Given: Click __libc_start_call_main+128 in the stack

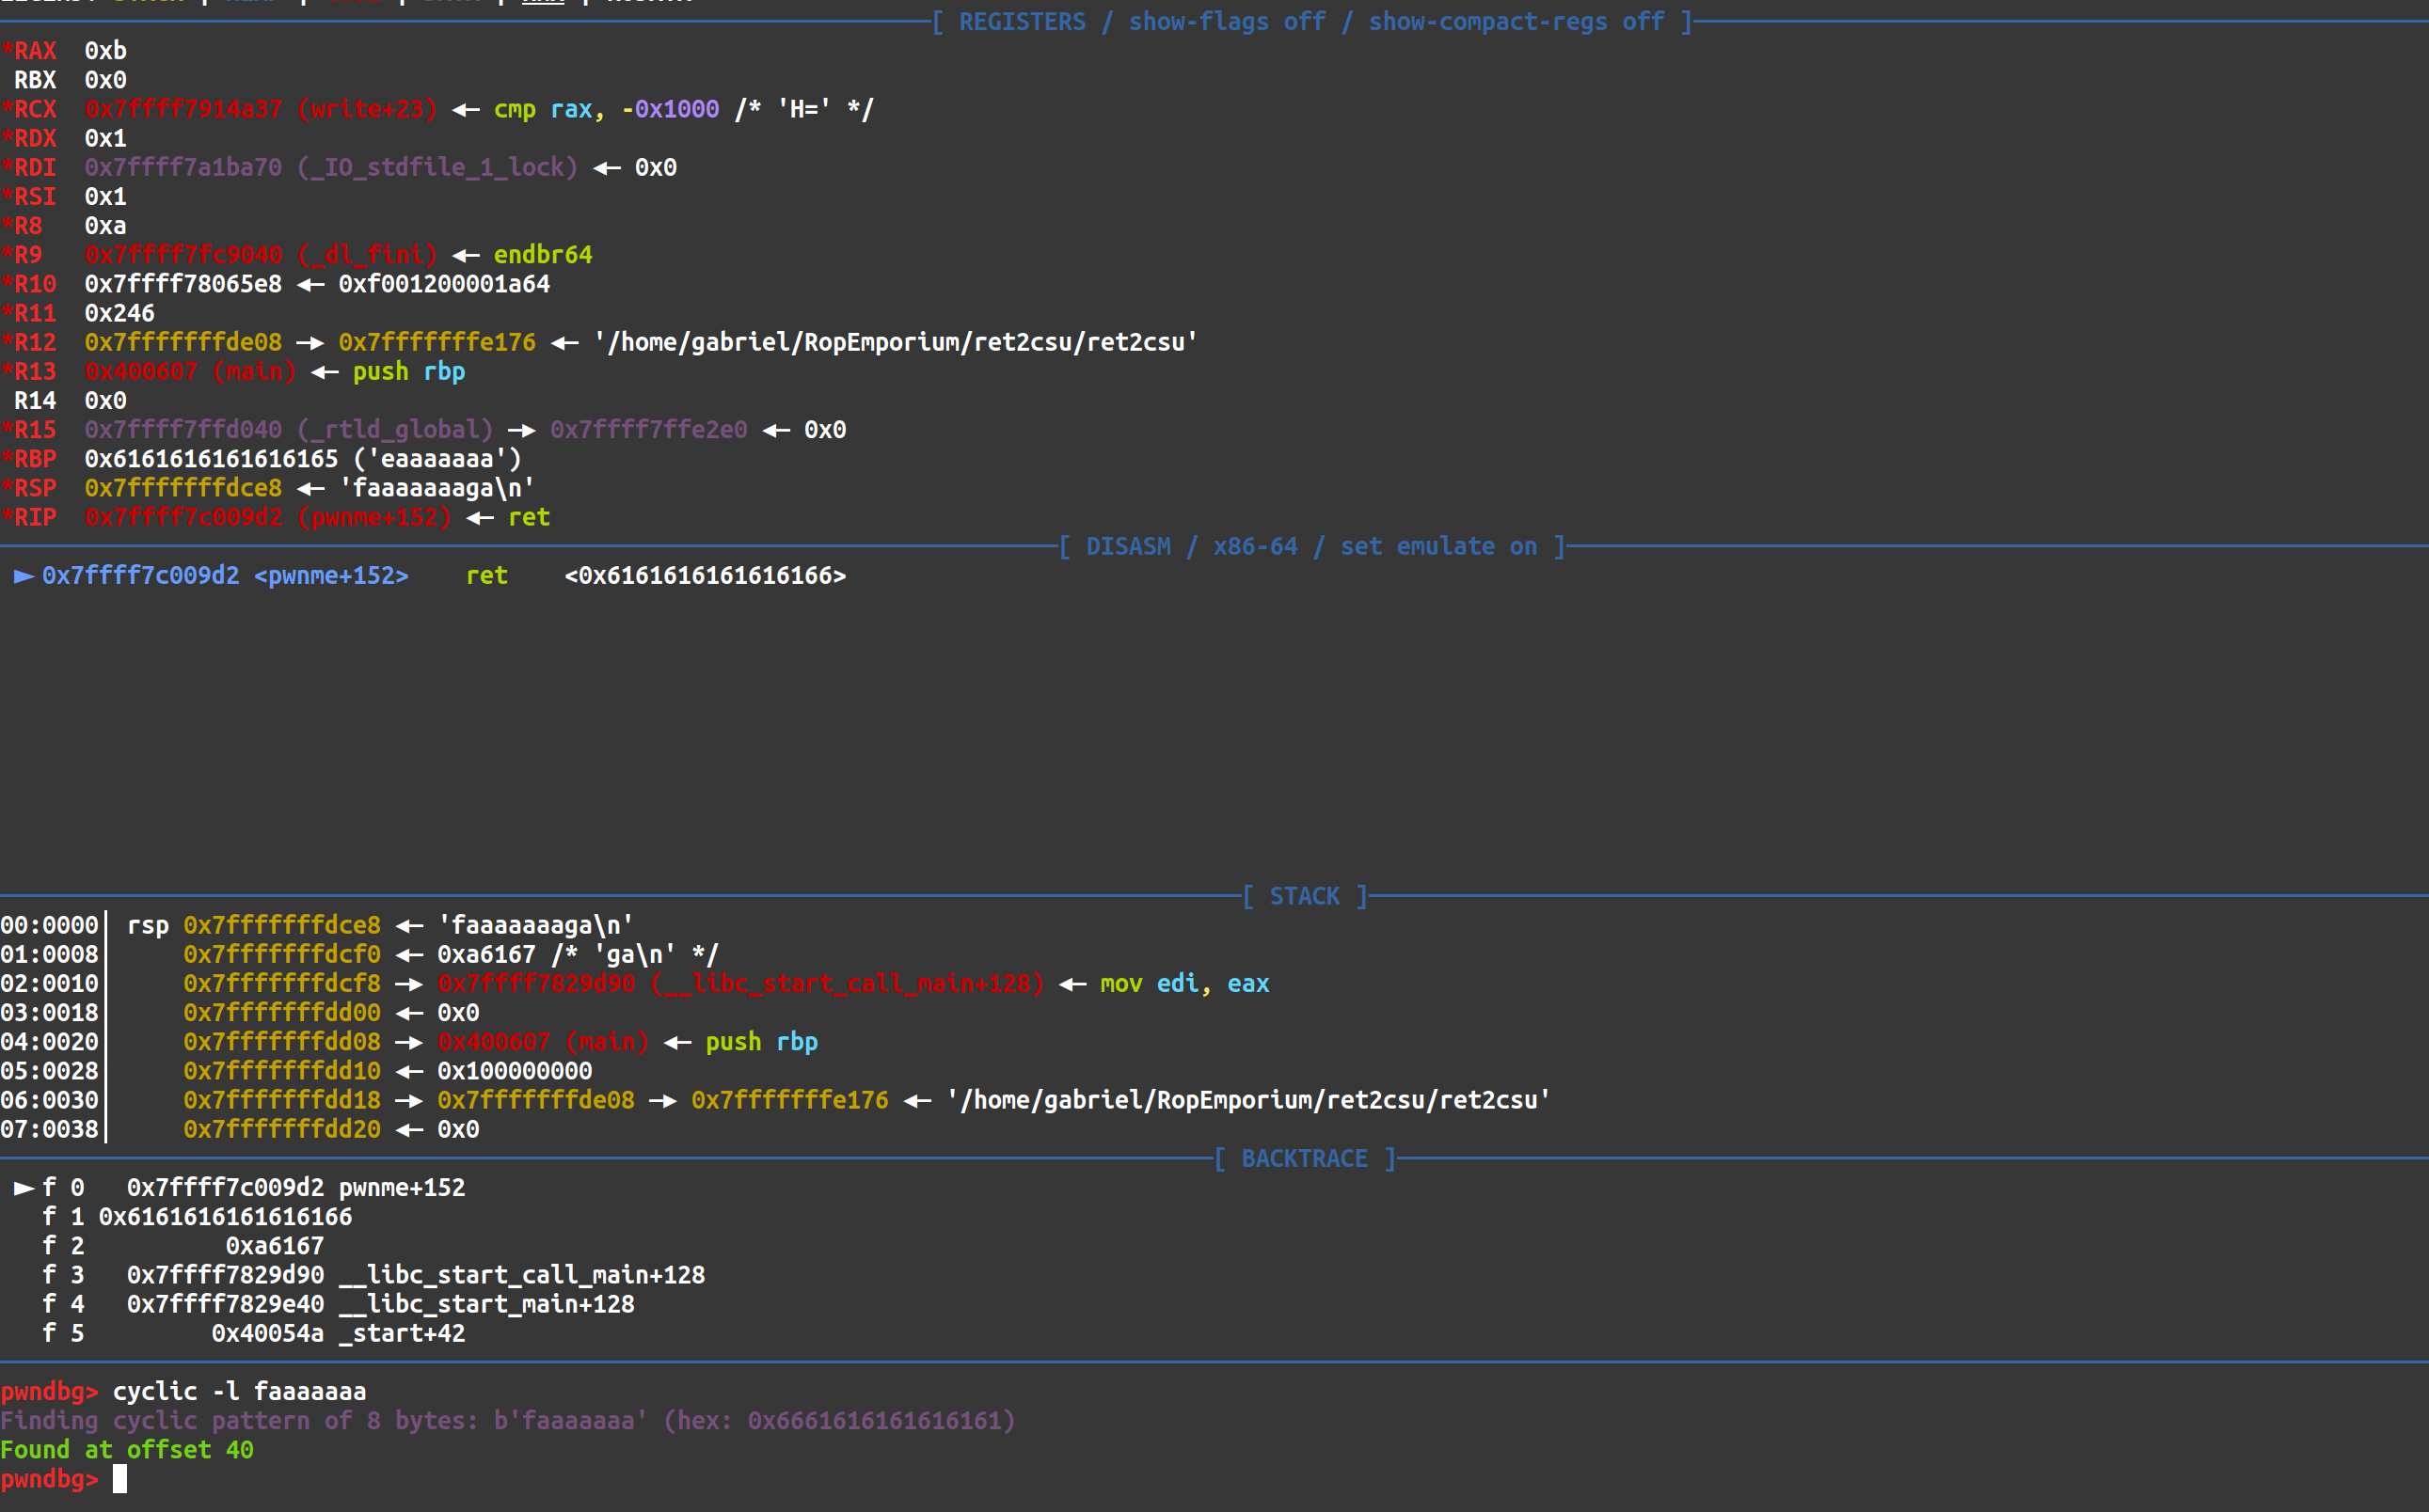Looking at the screenshot, I should pyautogui.click(x=847, y=984).
